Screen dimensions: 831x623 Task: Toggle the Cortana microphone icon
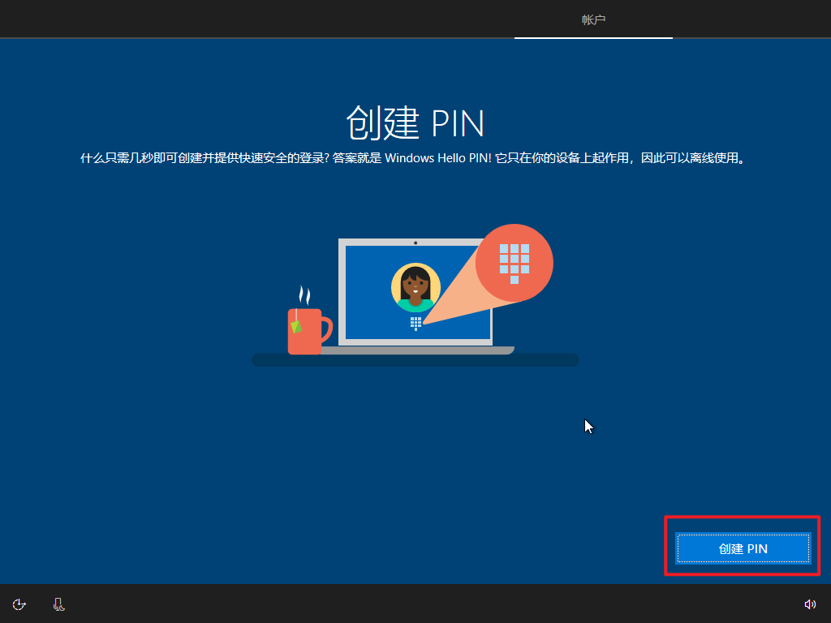point(58,604)
